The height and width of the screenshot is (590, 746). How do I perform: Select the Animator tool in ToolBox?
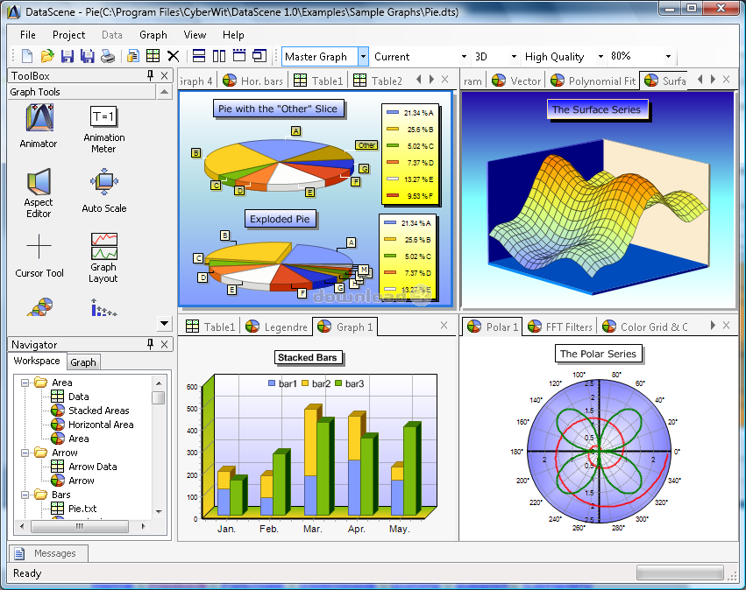point(39,124)
